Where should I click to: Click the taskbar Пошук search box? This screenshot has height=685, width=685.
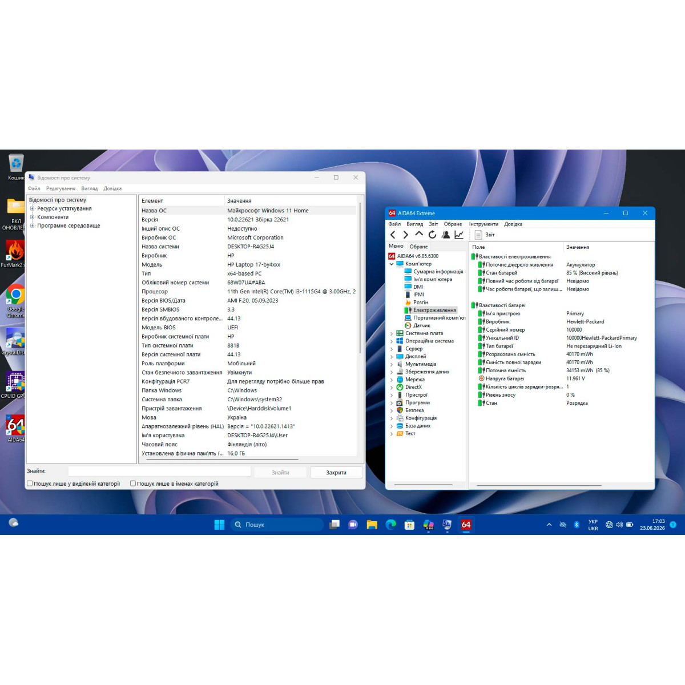[277, 525]
